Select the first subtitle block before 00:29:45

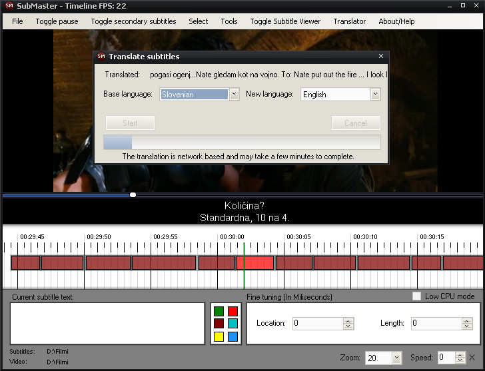pyautogui.click(x=26, y=263)
